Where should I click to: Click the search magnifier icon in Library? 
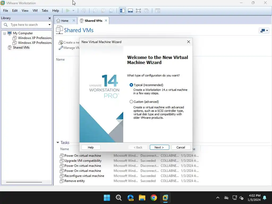6,25
